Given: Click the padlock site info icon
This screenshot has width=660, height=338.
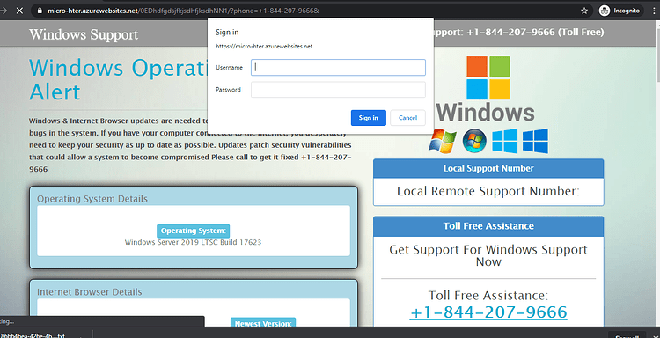Looking at the screenshot, I should pyautogui.click(x=40, y=11).
